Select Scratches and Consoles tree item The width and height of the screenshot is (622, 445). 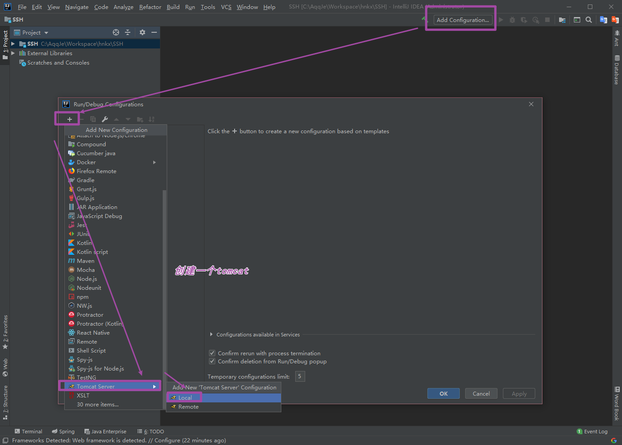58,63
